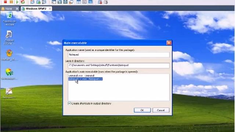Select the highlighted notepad++.exe list entry
Image resolution: width=235 pixels, height=132 pixels.
coord(86,79)
